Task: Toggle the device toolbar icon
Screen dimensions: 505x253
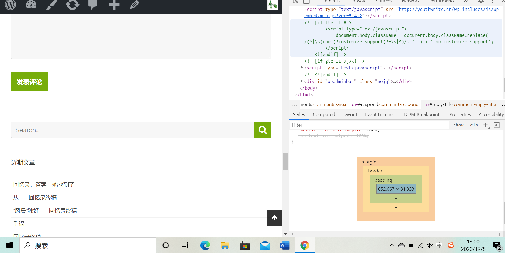Action: pyautogui.click(x=306, y=2)
